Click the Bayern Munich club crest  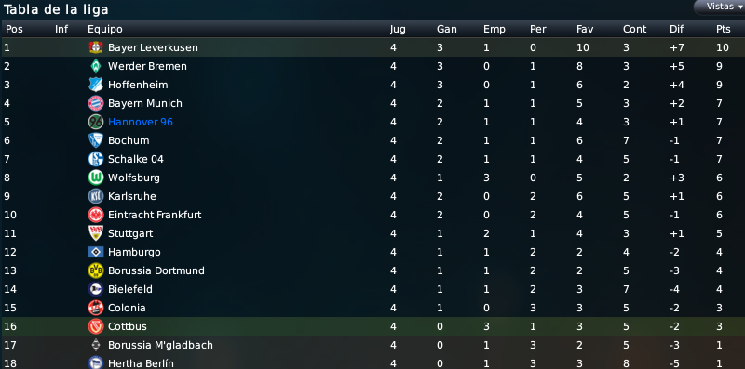[x=96, y=103]
